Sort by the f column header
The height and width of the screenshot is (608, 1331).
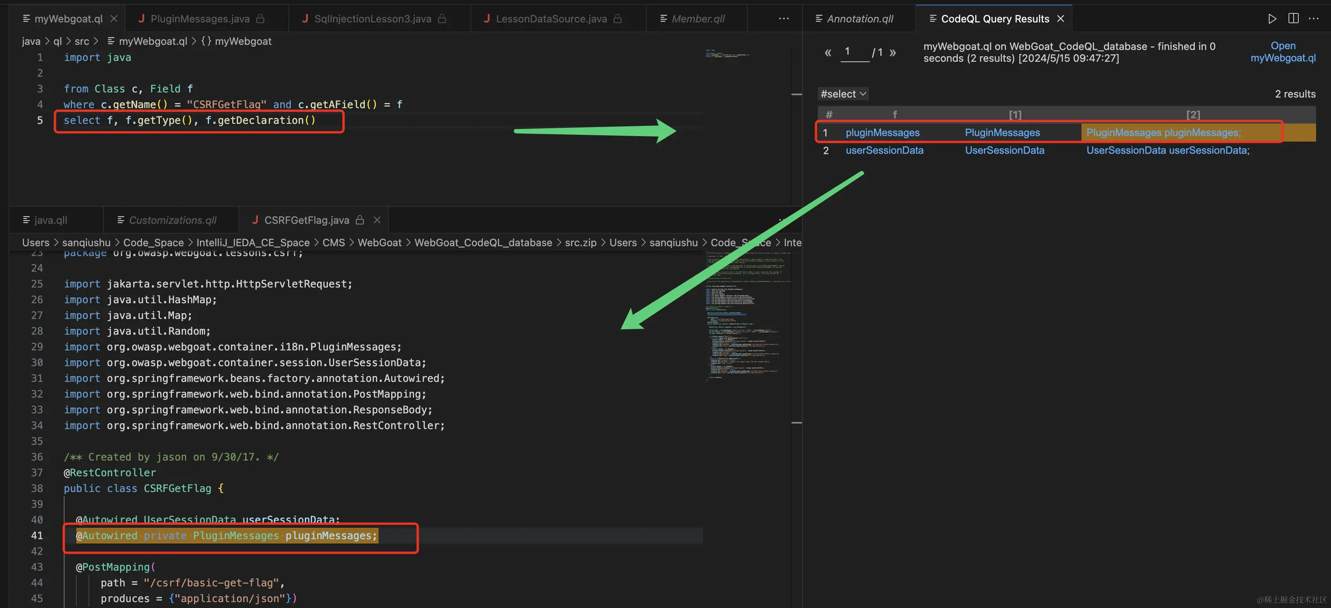[895, 114]
